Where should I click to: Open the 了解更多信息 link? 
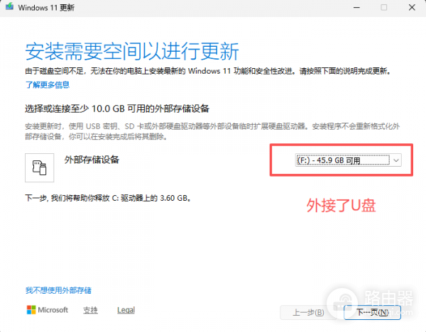[48, 85]
